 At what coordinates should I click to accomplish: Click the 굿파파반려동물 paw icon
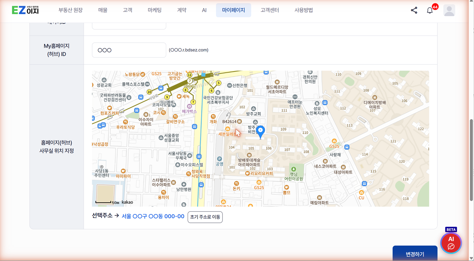pyautogui.click(x=129, y=97)
